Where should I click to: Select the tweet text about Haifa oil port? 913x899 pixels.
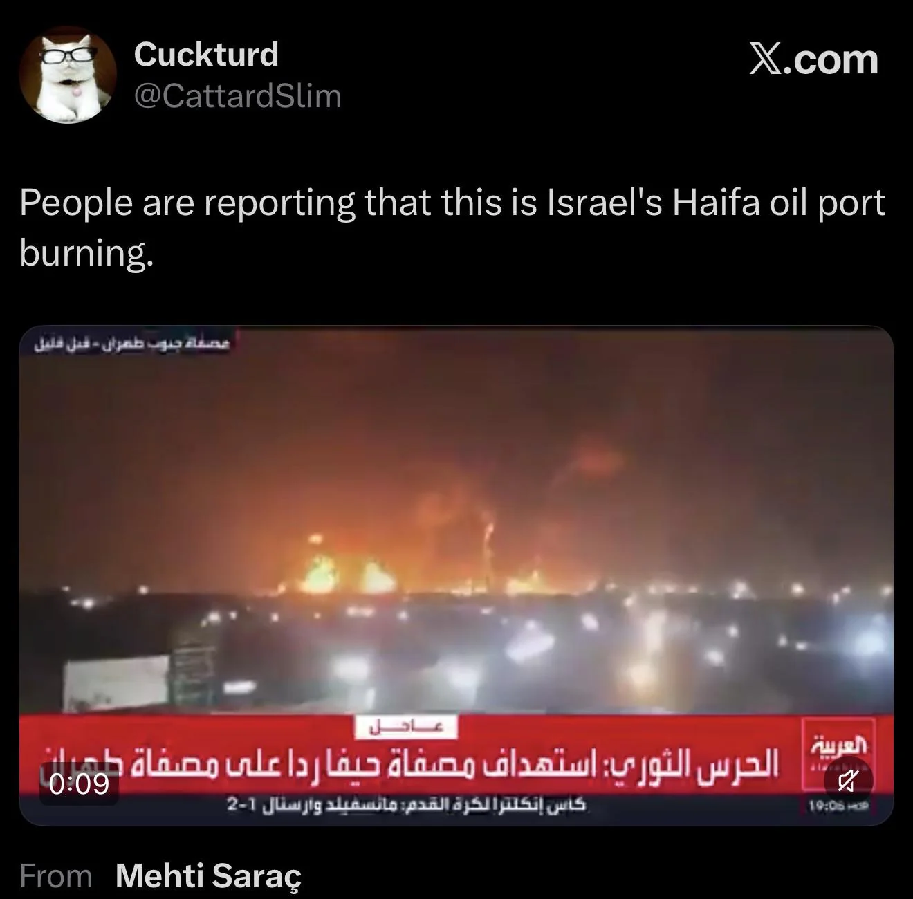pyautogui.click(x=452, y=228)
